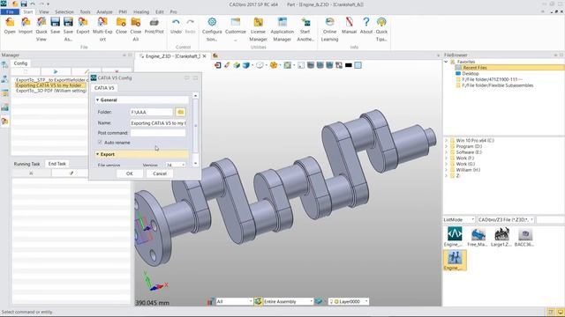Click OK in CATIA V5 Config dialog

pos(130,173)
